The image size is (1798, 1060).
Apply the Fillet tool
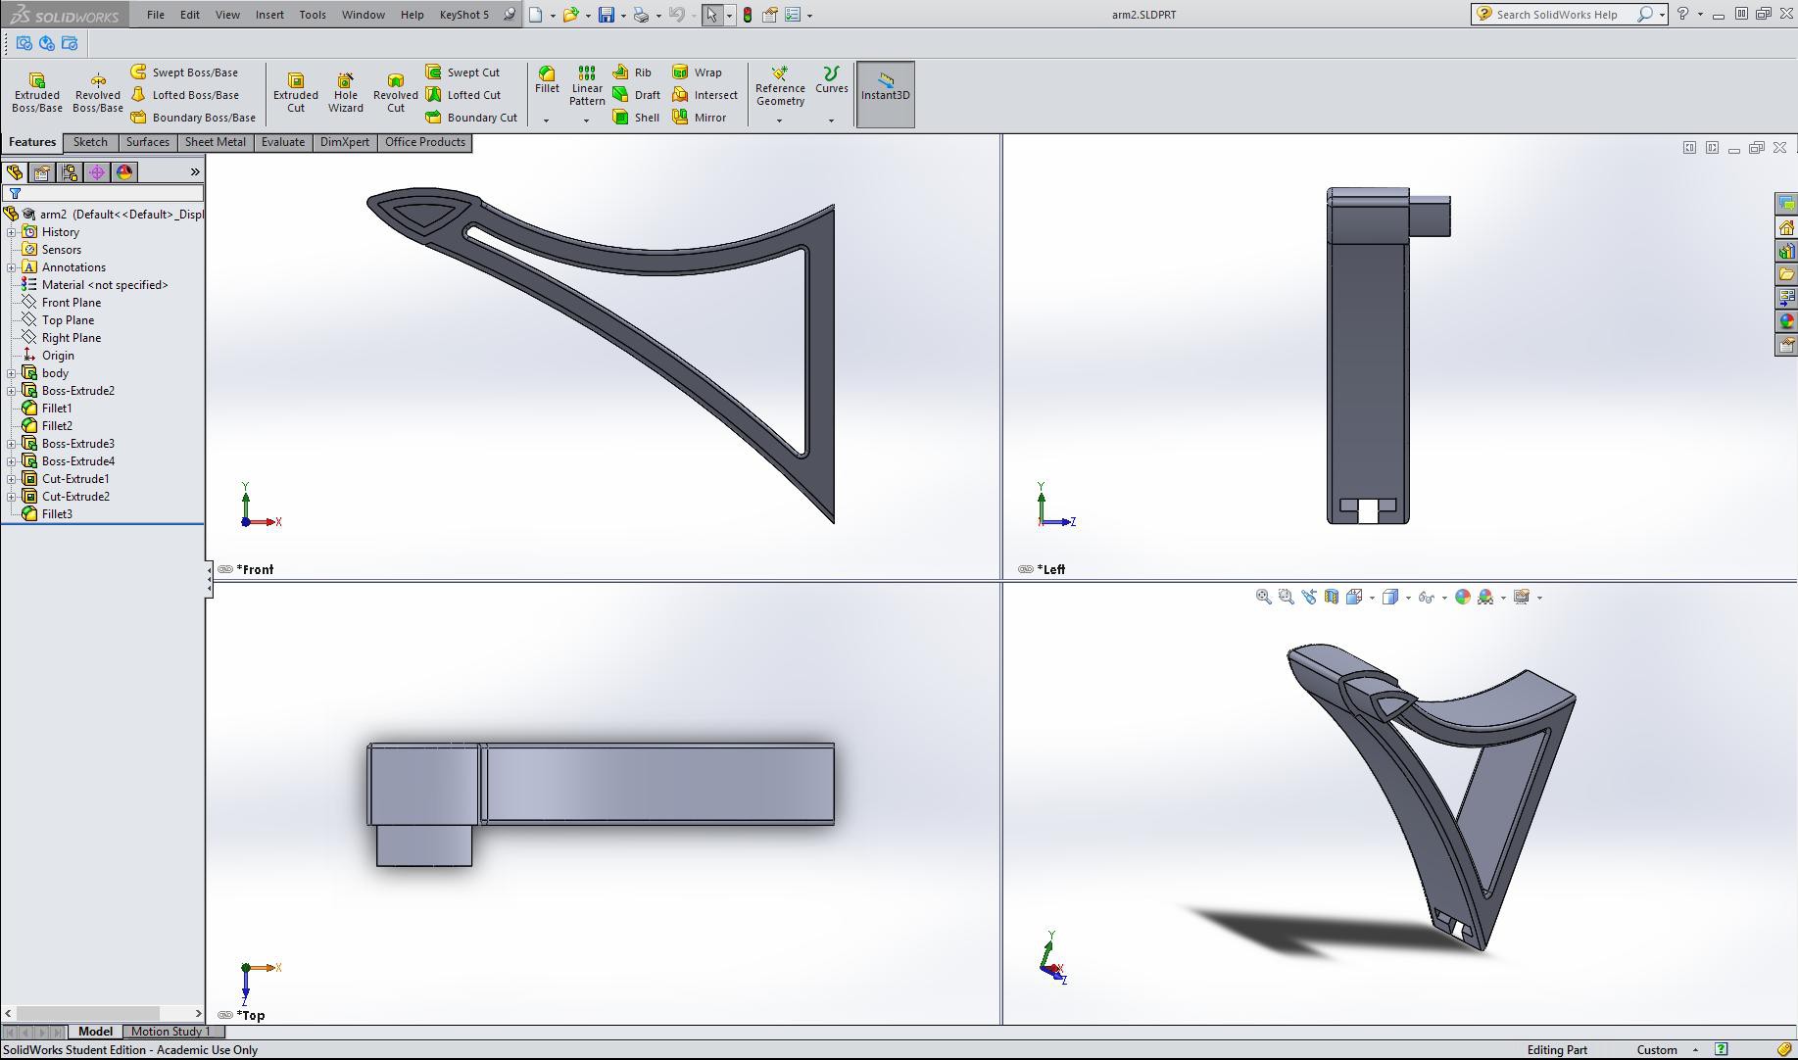(547, 80)
